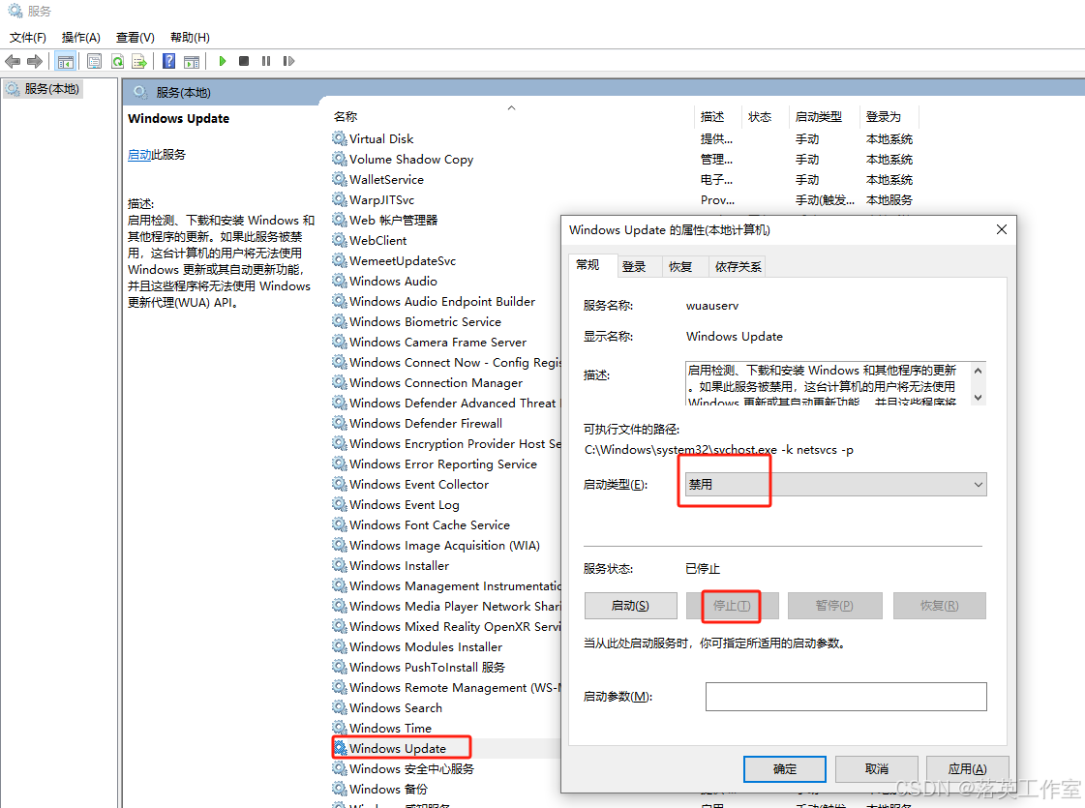Select Windows Event Collector service

tap(419, 484)
